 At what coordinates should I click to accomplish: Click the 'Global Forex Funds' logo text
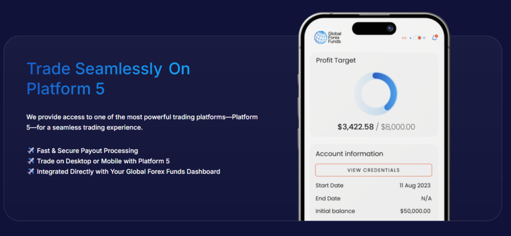(x=334, y=37)
